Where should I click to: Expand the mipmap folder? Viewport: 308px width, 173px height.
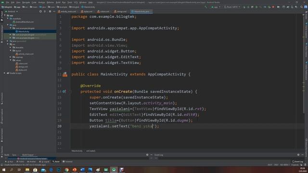11,57
